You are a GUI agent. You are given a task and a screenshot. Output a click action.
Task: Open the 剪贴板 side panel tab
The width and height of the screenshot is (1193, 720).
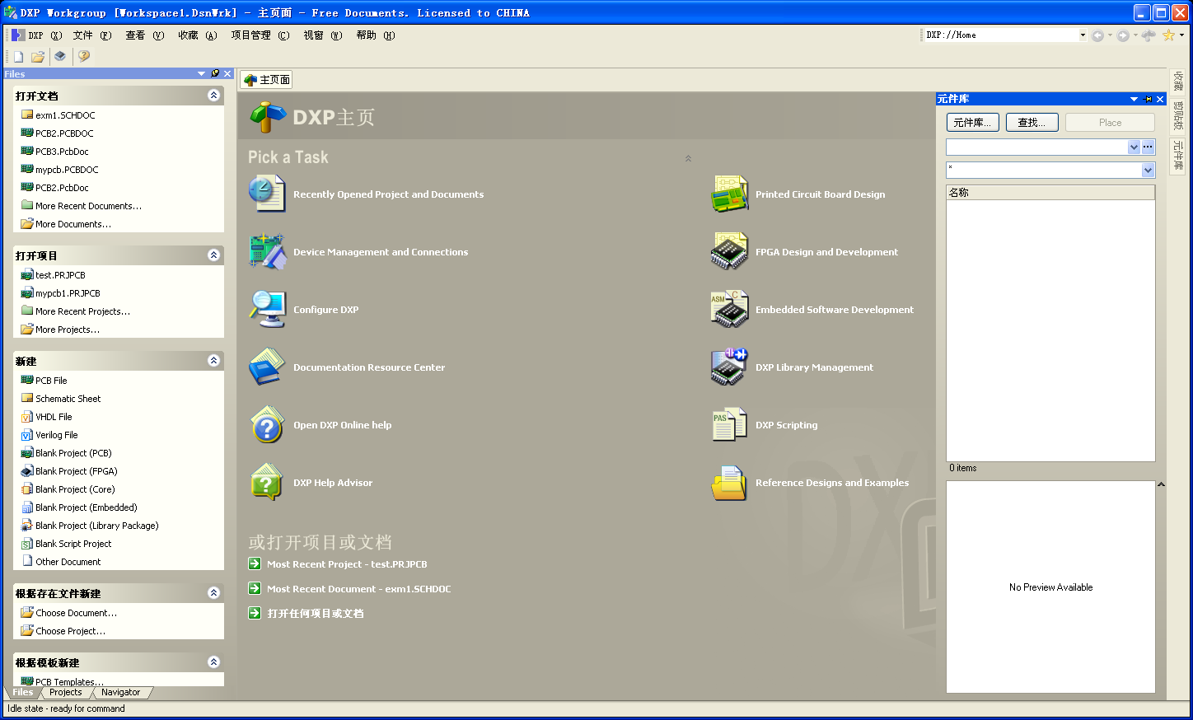point(1178,116)
